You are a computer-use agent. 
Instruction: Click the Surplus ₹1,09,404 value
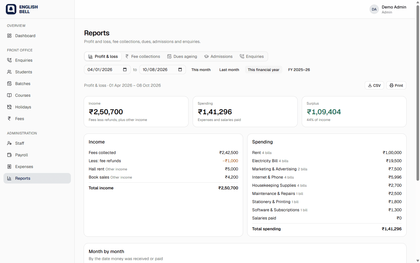pyautogui.click(x=324, y=112)
